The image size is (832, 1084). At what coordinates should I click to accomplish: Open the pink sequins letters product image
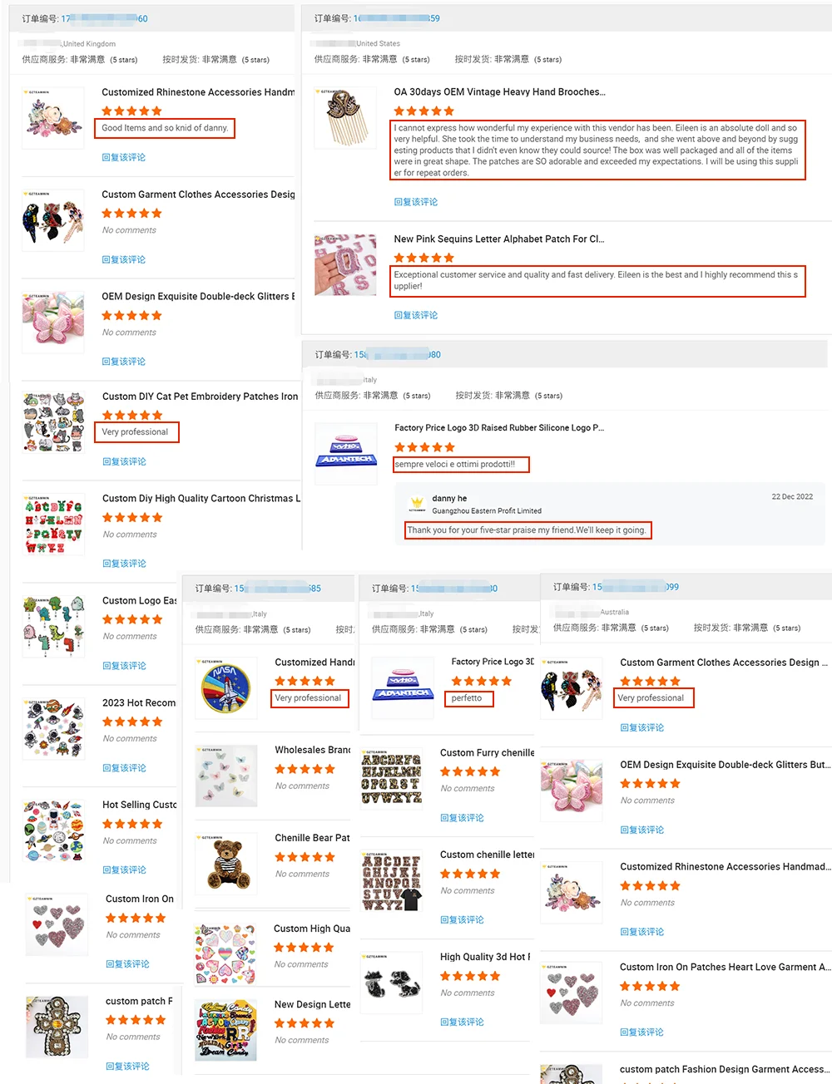pos(345,265)
